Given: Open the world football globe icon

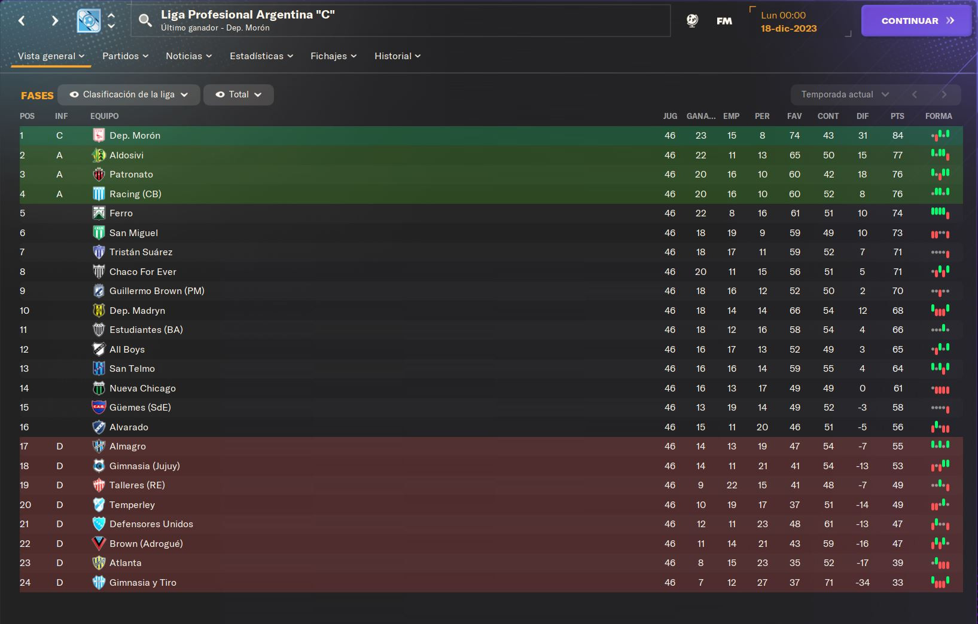Looking at the screenshot, I should tap(692, 21).
